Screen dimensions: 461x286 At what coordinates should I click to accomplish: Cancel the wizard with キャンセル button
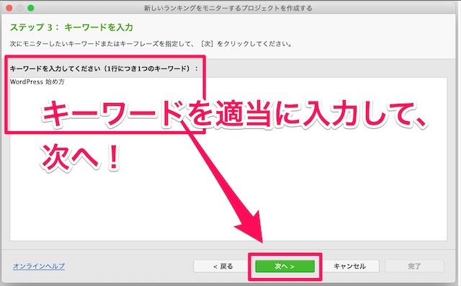coord(349,267)
